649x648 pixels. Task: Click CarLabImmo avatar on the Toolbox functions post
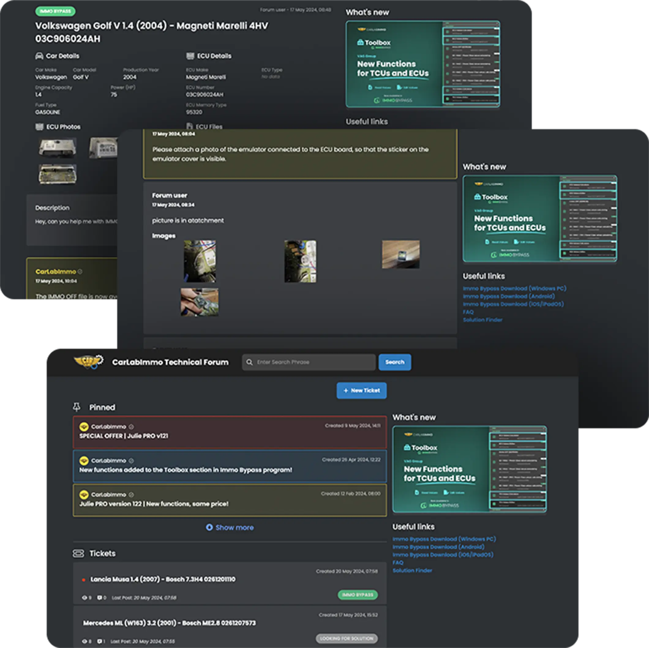click(x=84, y=461)
